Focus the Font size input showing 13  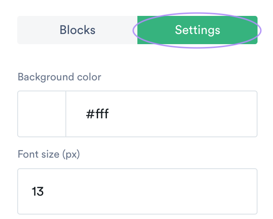tap(137, 191)
